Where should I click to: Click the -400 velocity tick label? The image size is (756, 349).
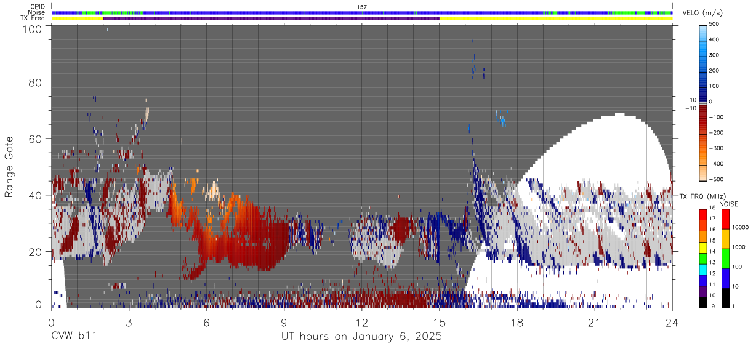[717, 164]
